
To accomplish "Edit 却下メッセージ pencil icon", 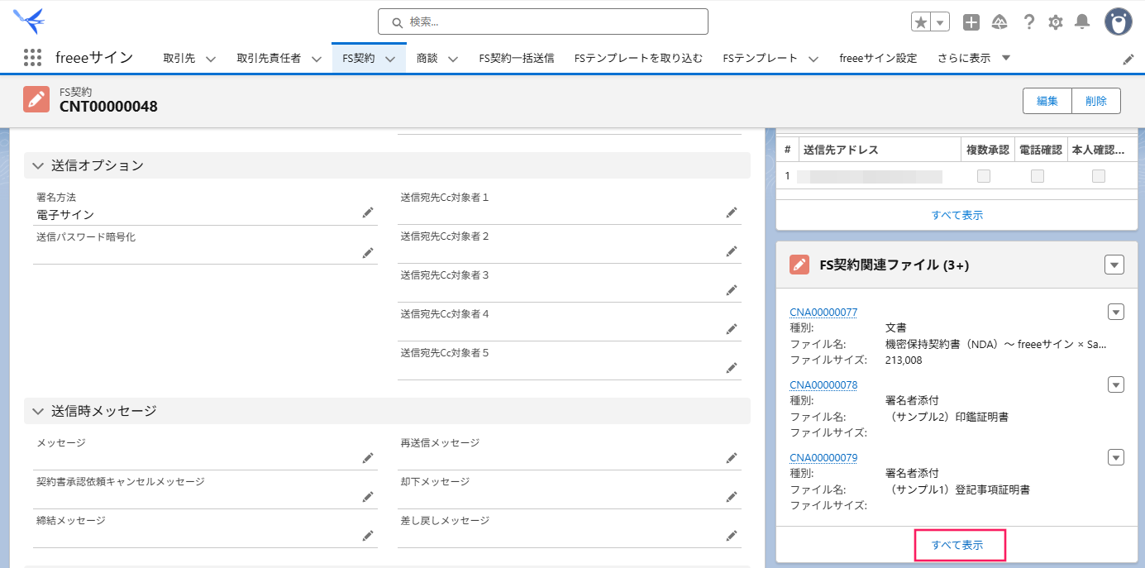I will 731,497.
